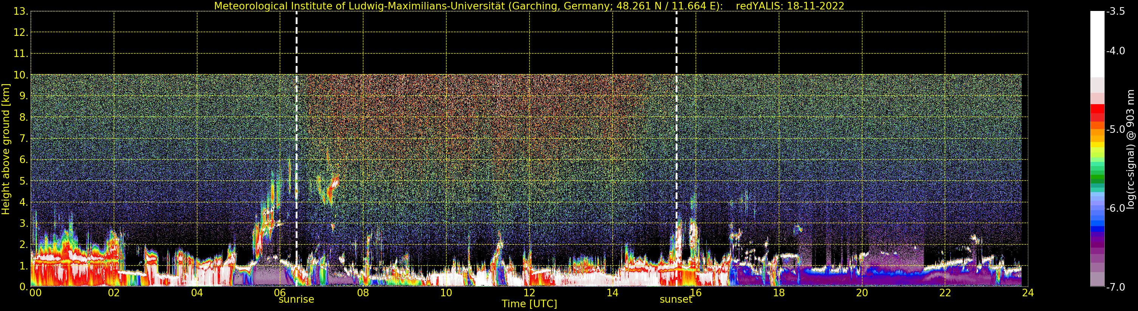
Task: Click the '20' time axis tick label
Action: 862,293
